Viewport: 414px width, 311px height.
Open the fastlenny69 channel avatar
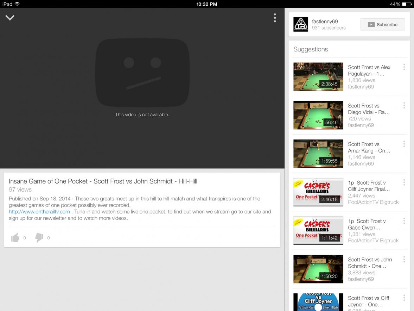[x=301, y=25]
